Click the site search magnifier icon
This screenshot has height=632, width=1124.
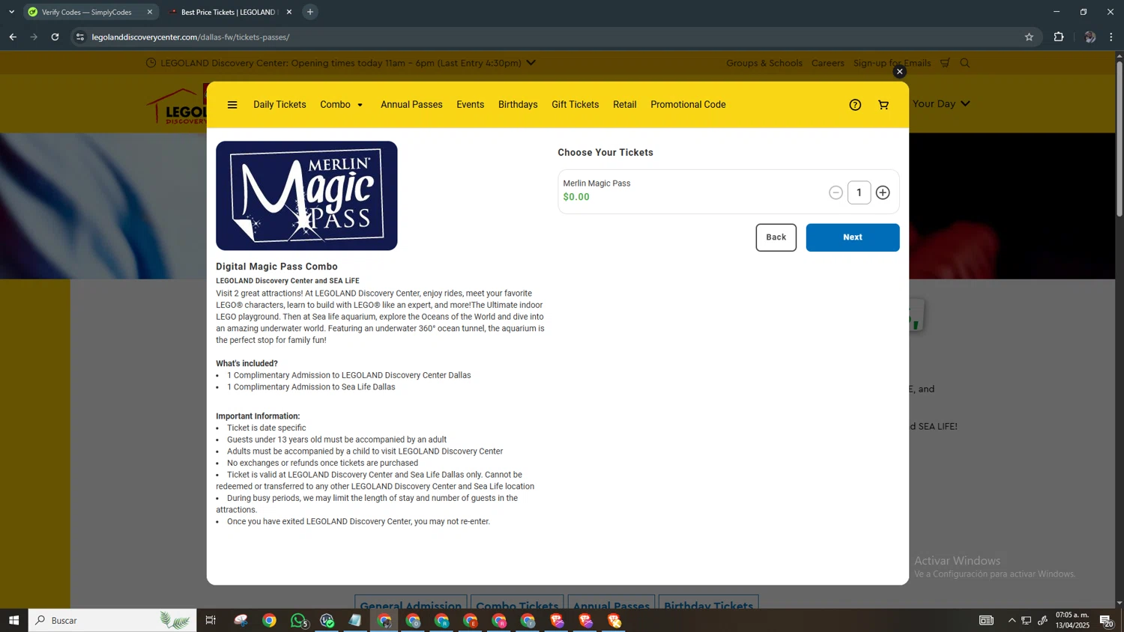[965, 63]
